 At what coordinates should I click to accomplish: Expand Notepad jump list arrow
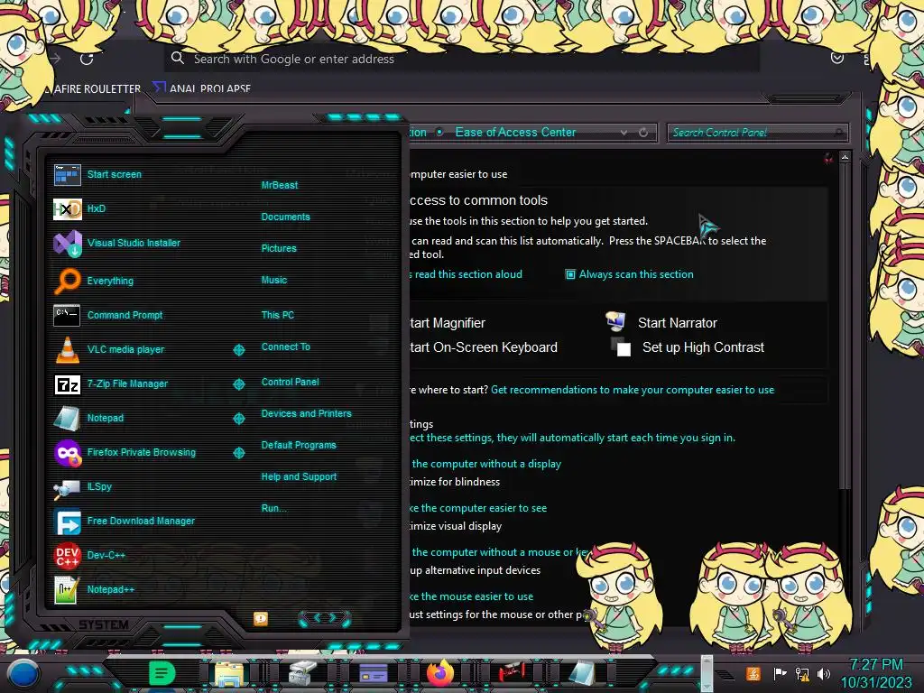(x=238, y=419)
